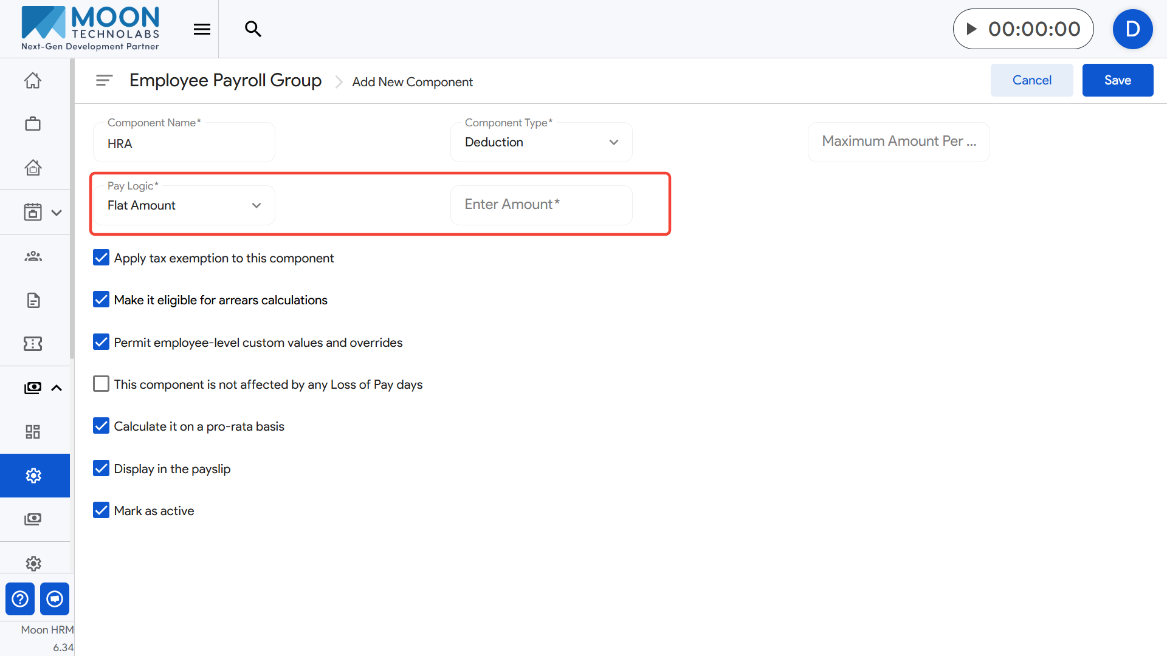Open the team members people icon

tap(33, 256)
